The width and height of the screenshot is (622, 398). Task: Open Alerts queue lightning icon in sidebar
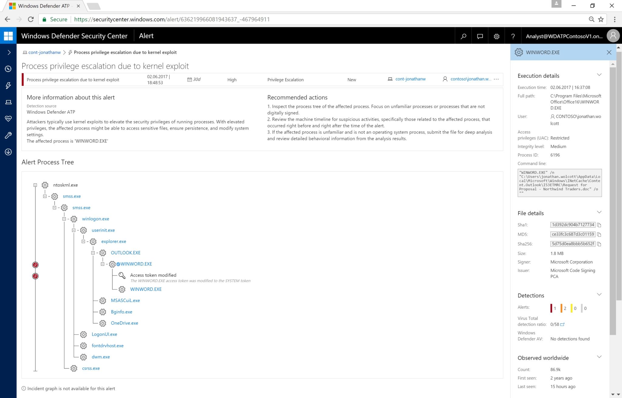8,85
